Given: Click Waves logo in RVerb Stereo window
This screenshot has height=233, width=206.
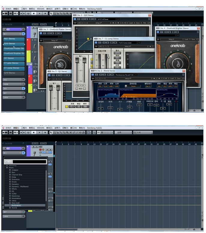Looking at the screenshot, I should pyautogui.click(x=93, y=78).
